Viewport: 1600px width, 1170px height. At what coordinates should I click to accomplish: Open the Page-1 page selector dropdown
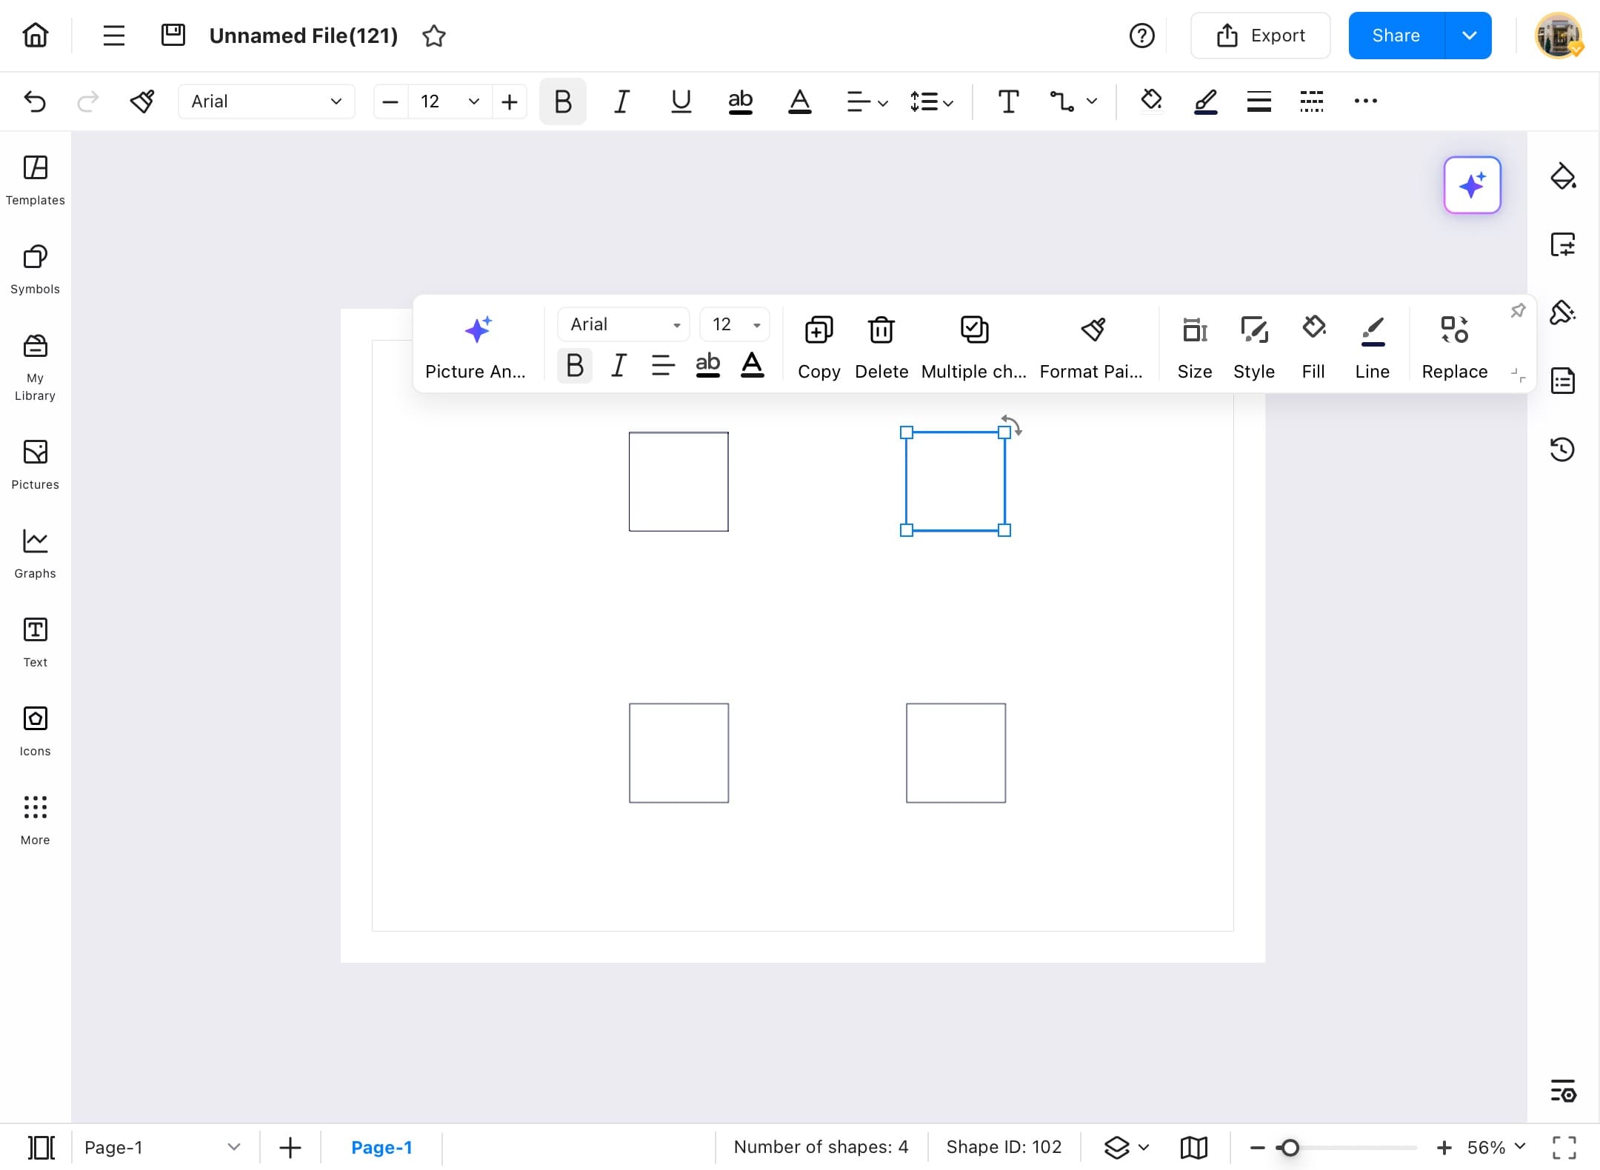tap(234, 1147)
